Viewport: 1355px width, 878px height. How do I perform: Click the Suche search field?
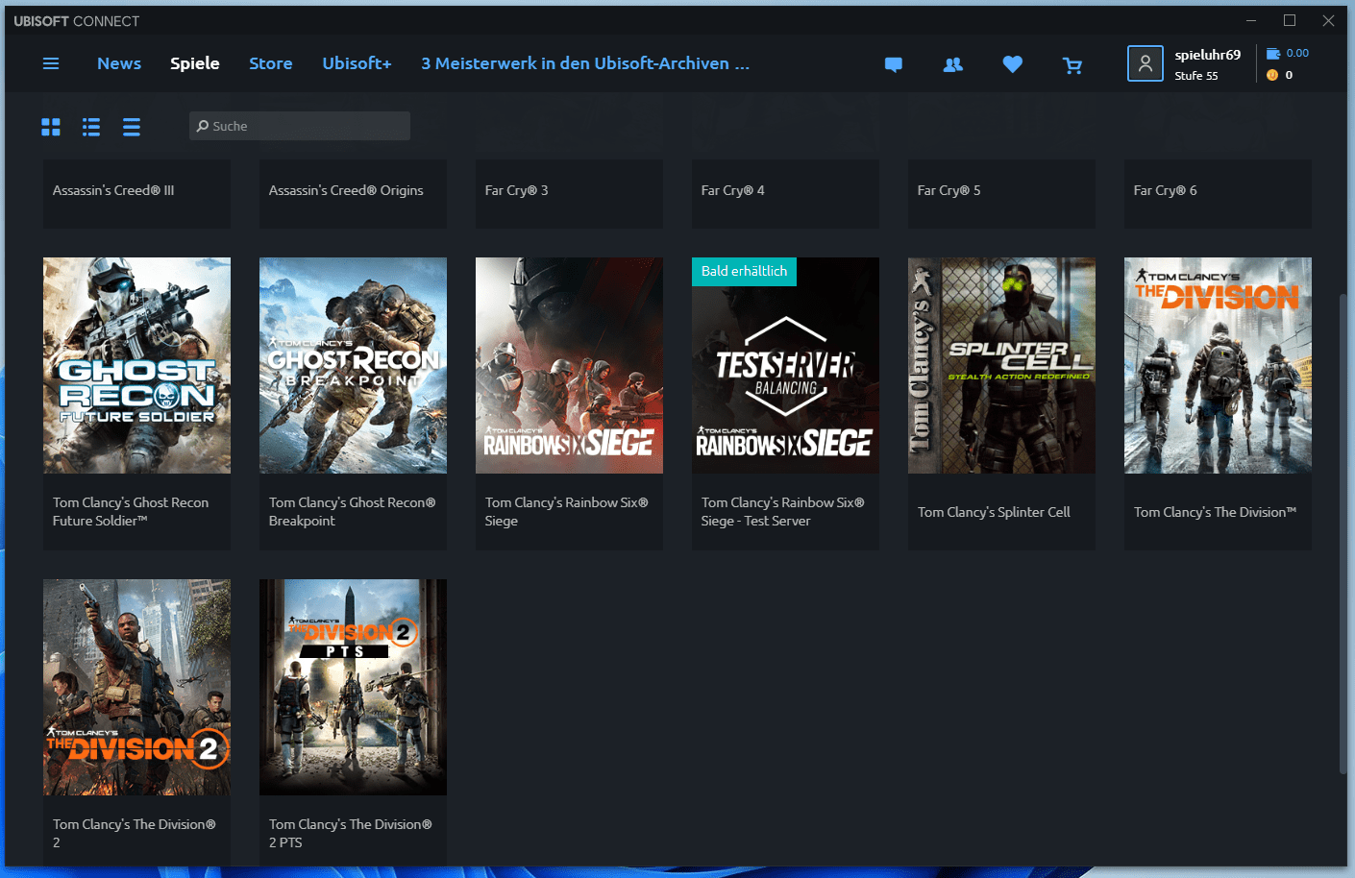[x=300, y=126]
